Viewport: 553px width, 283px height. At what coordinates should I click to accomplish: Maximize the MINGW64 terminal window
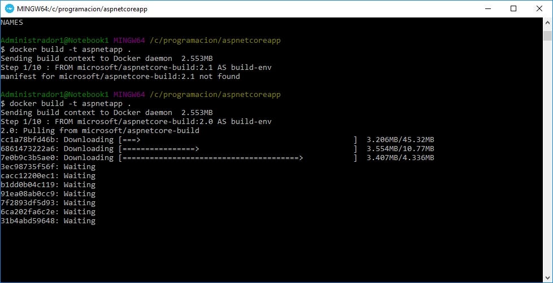(513, 8)
